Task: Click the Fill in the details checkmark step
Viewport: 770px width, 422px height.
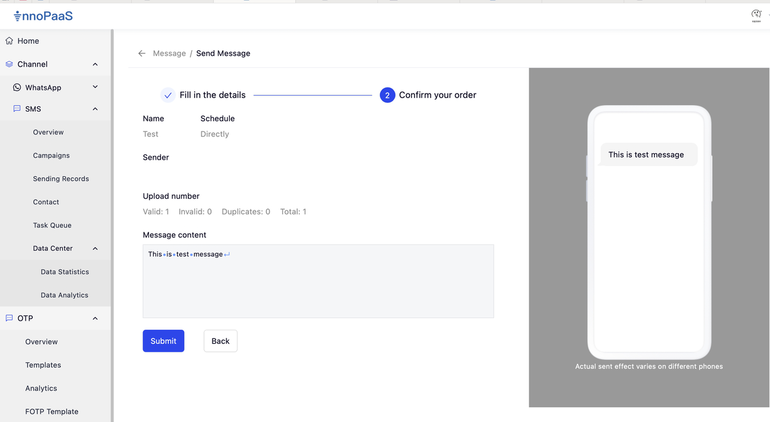Action: click(x=167, y=95)
